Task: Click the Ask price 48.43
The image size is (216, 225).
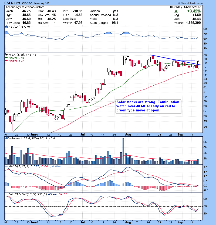Action: click(x=52, y=11)
